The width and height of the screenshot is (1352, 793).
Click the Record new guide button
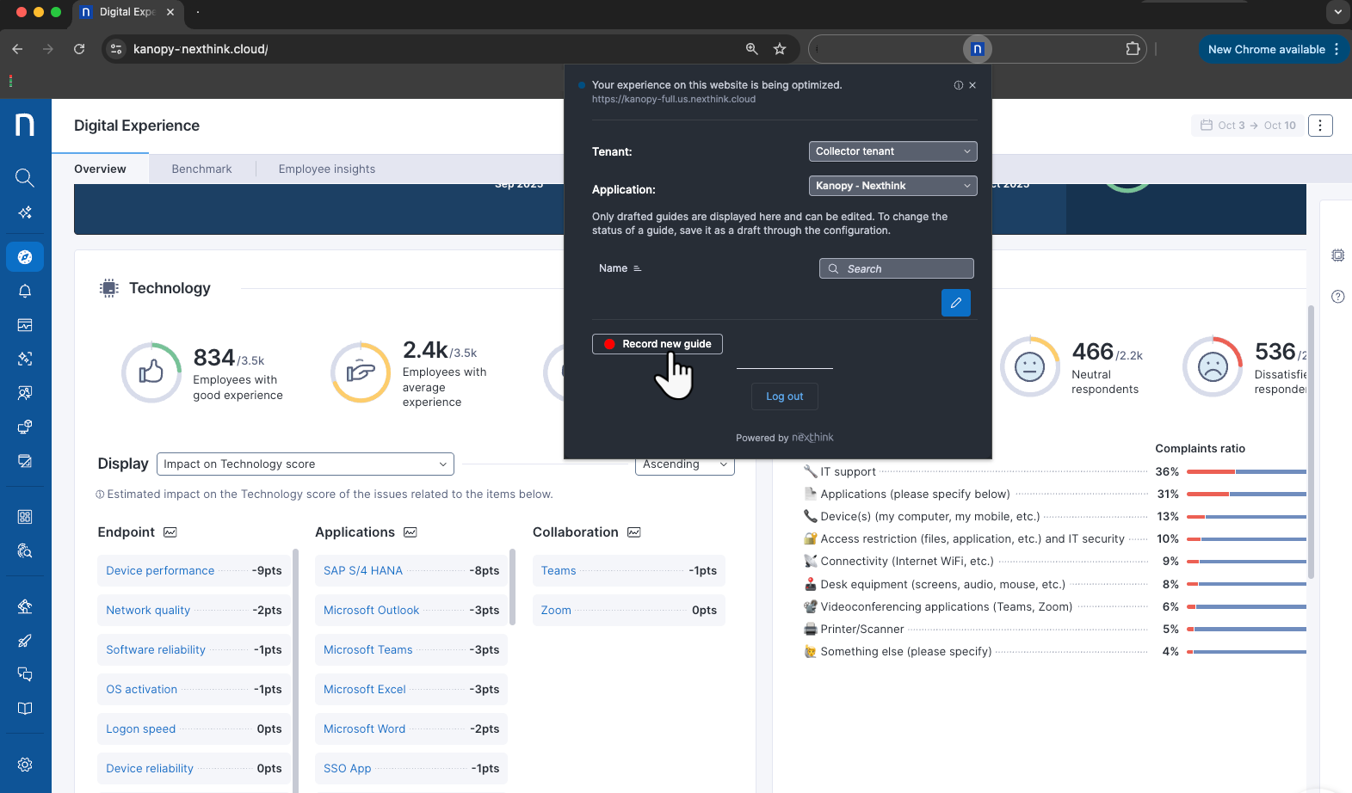(657, 344)
